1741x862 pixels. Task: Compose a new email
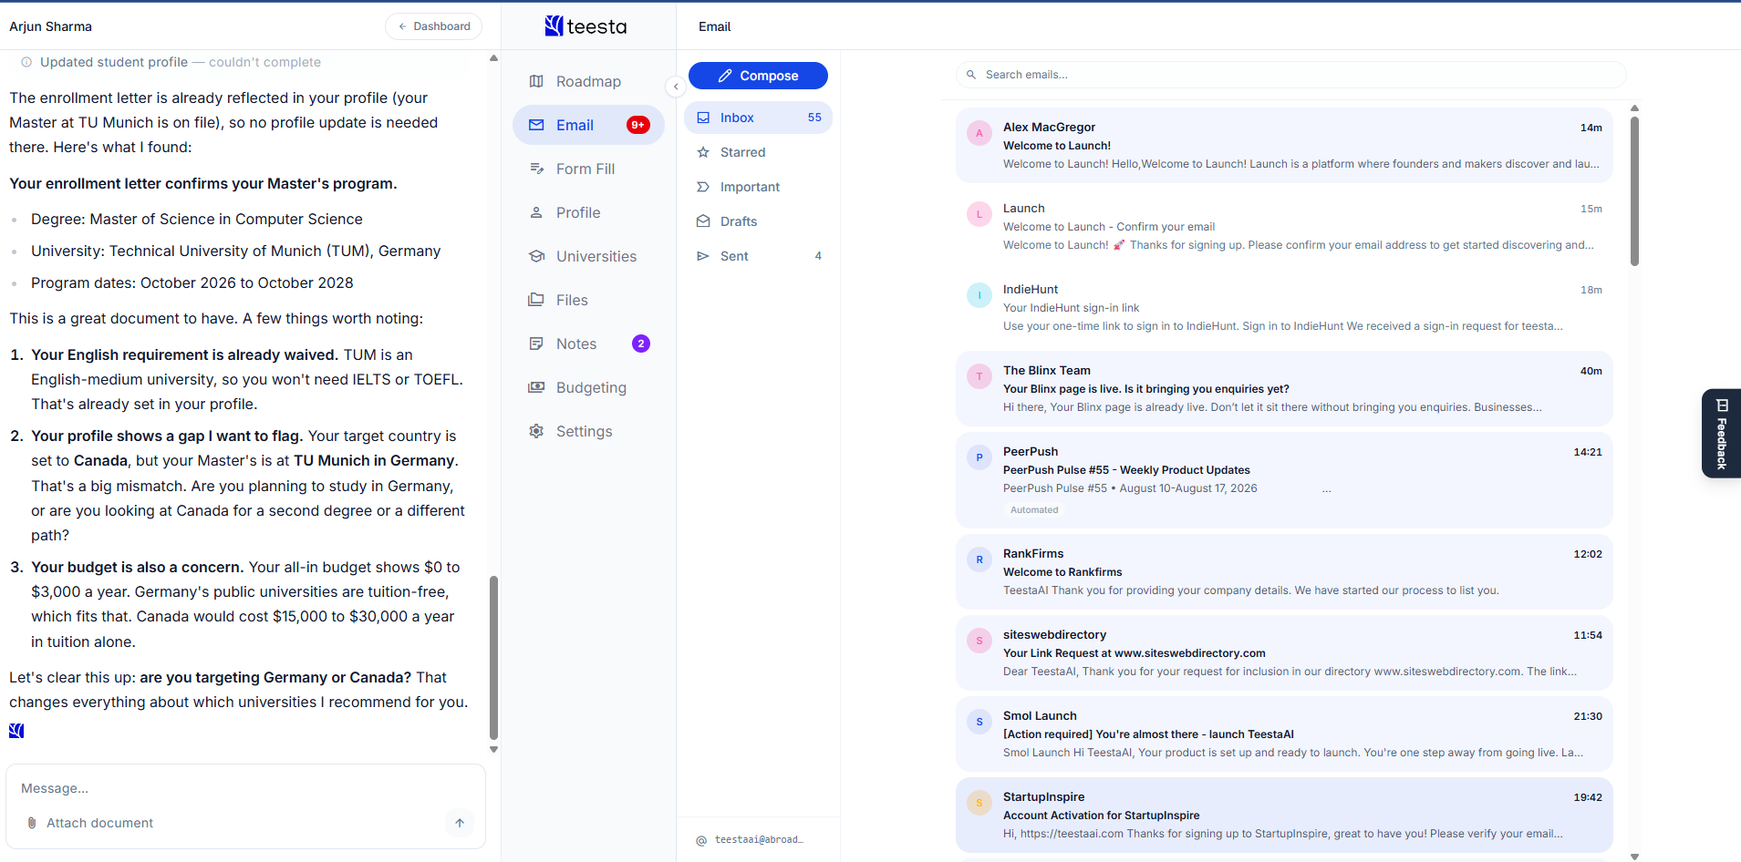point(758,76)
